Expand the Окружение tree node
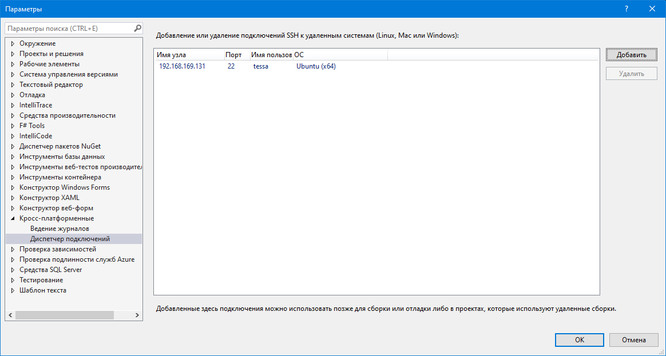Screen dimensions: 666x356 click(x=13, y=43)
